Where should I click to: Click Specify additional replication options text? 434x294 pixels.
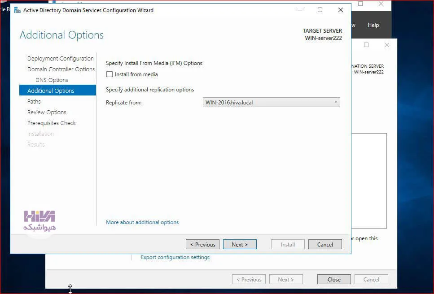point(150,90)
